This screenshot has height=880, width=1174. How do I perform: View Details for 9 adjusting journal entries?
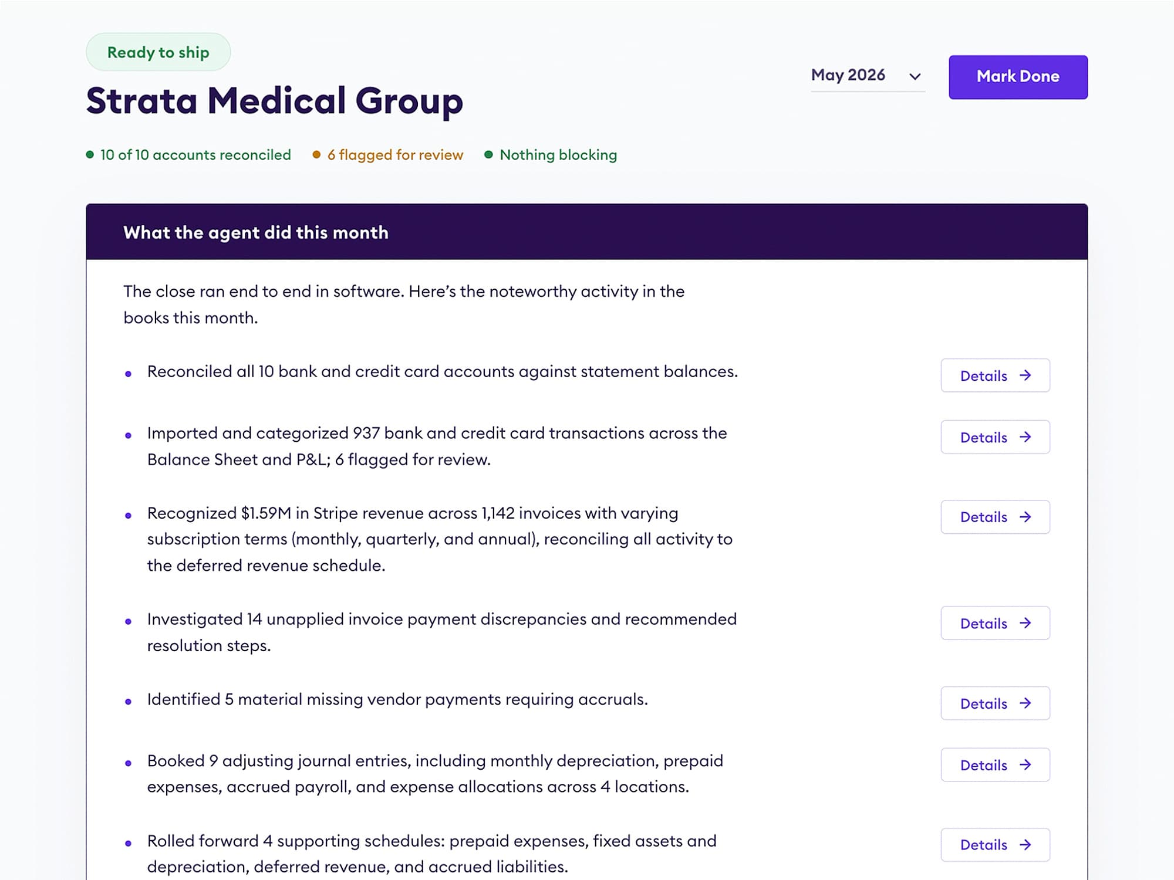[x=995, y=765]
